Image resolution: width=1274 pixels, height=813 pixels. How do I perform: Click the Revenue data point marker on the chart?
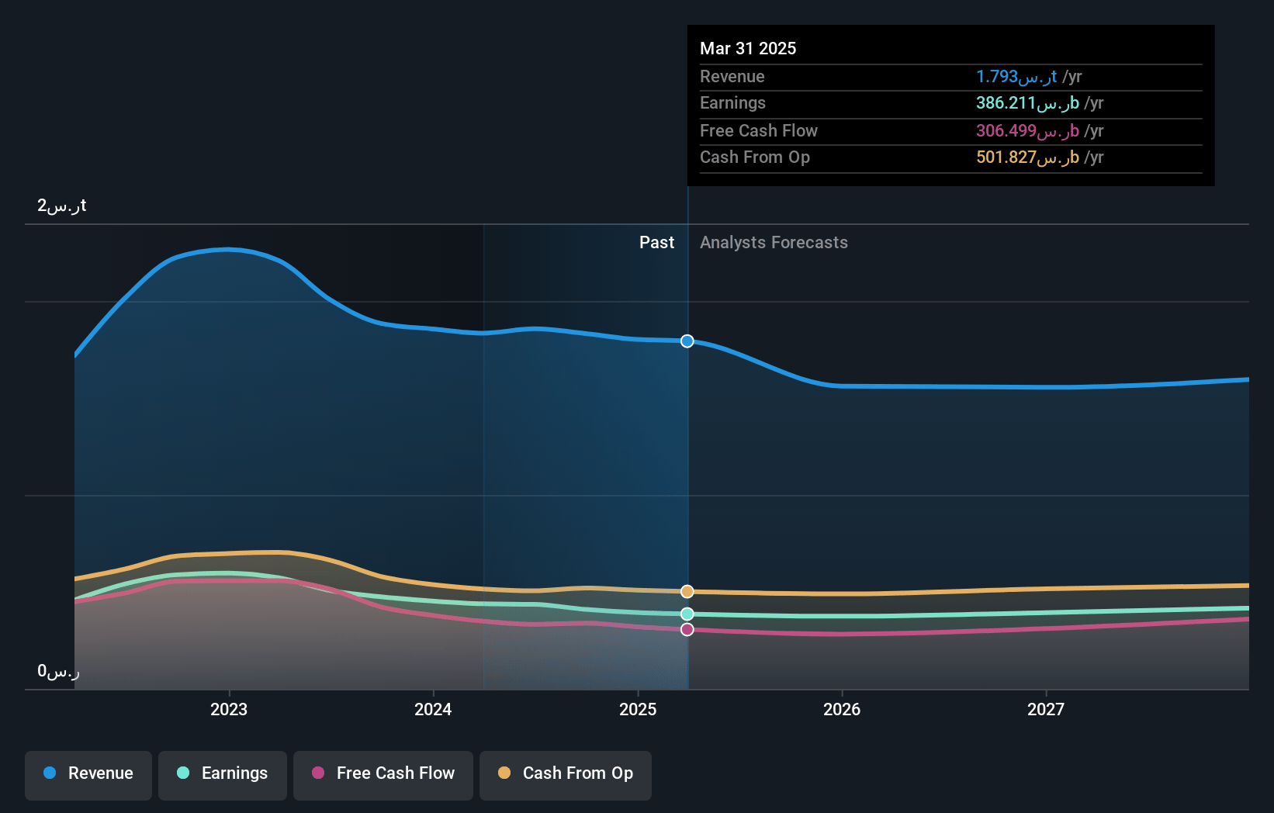point(687,341)
